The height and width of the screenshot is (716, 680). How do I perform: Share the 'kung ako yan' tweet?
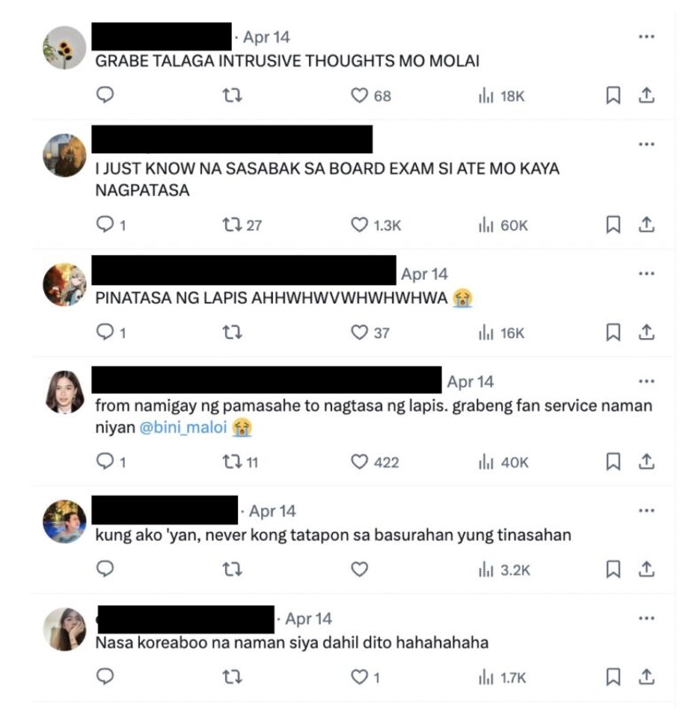(x=646, y=569)
